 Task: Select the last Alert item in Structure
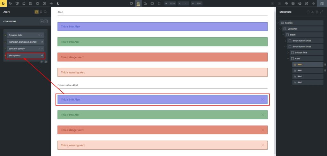click(x=308, y=82)
